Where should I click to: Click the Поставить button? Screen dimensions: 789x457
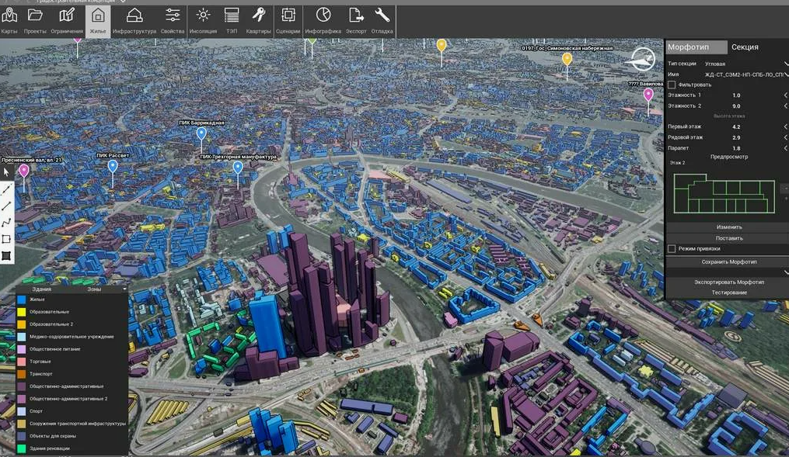tap(728, 238)
